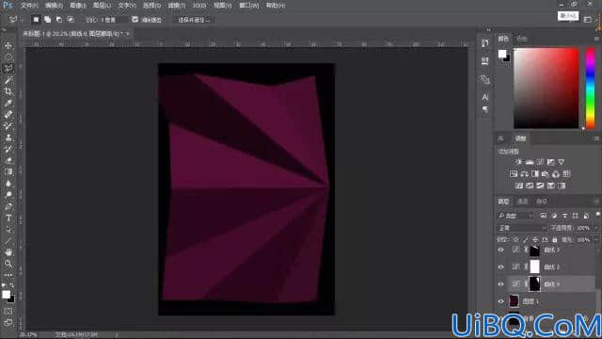
Task: Open the Edit Toolbar three-dots icon
Action: pos(8,275)
